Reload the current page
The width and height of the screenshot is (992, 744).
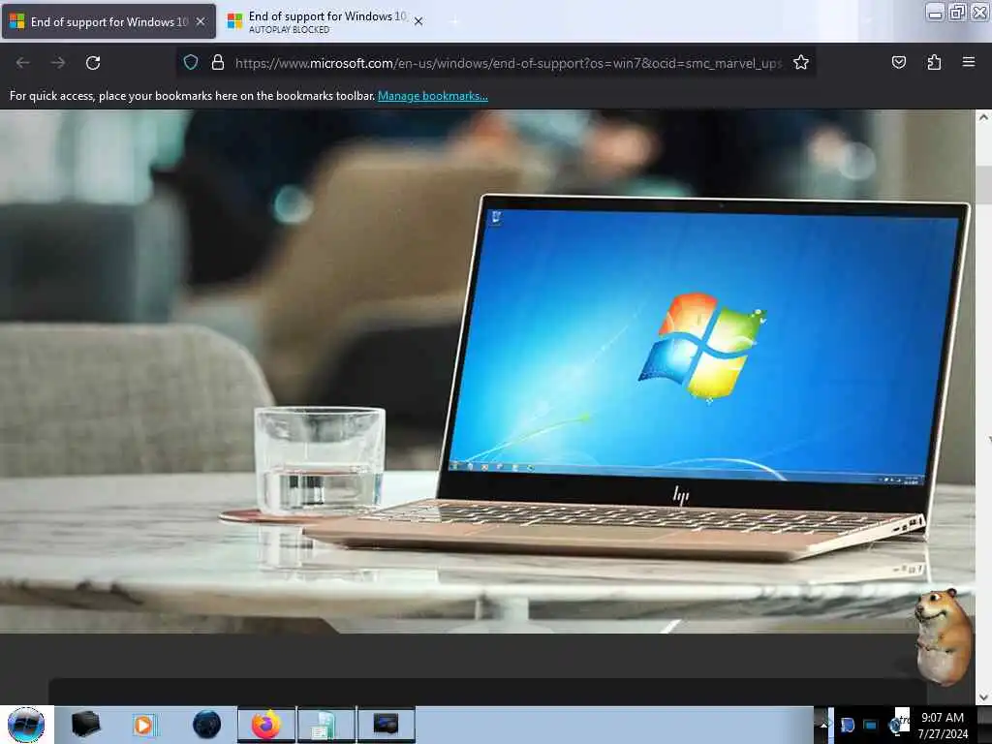pyautogui.click(x=93, y=63)
